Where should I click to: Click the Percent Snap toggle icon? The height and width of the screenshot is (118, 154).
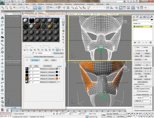80,7
